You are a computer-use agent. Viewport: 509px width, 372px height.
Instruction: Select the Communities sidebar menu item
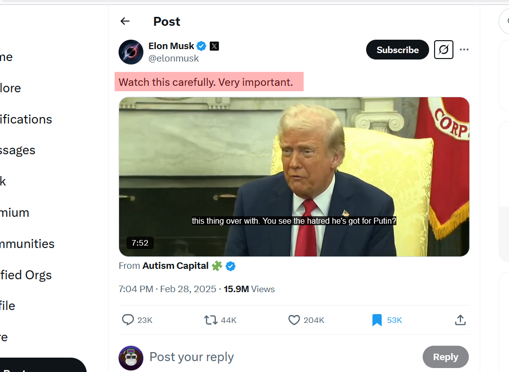27,244
